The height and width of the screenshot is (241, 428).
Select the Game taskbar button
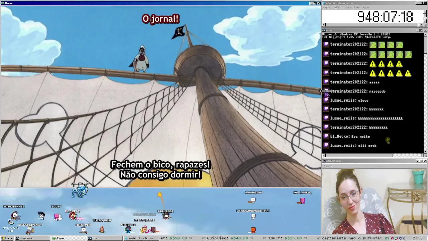[69, 238]
